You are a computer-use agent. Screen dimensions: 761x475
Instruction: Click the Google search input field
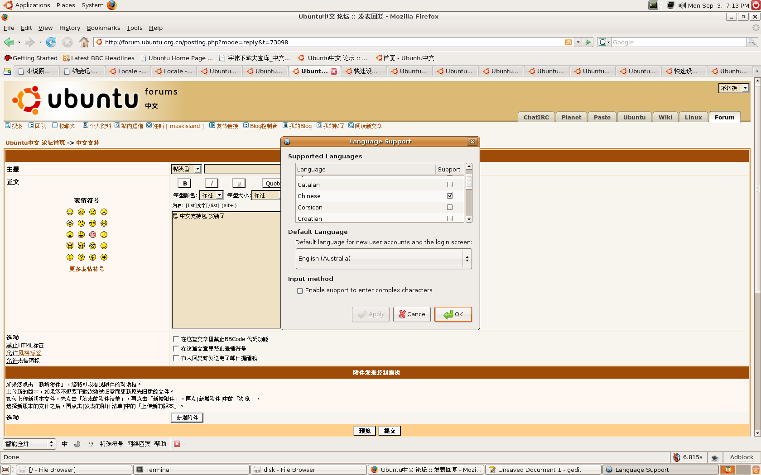pos(678,42)
